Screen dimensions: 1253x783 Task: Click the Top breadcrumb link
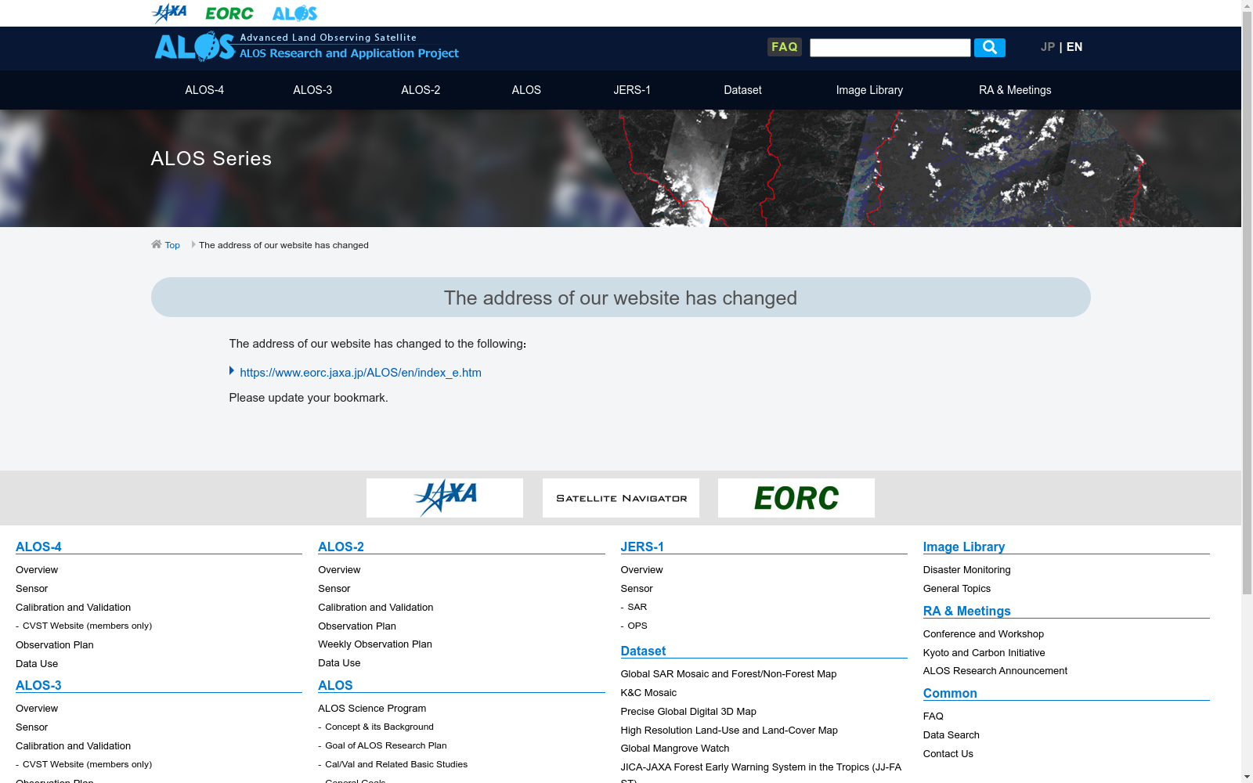172,245
